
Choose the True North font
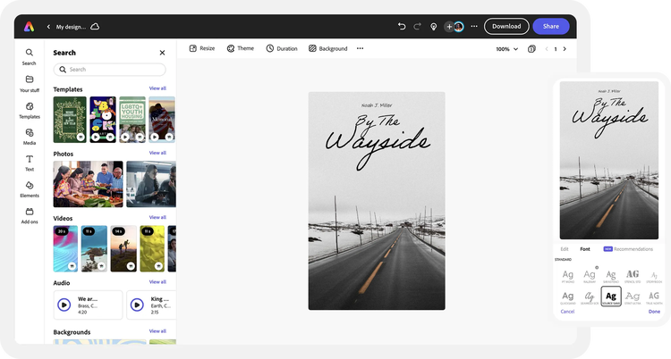(x=654, y=297)
